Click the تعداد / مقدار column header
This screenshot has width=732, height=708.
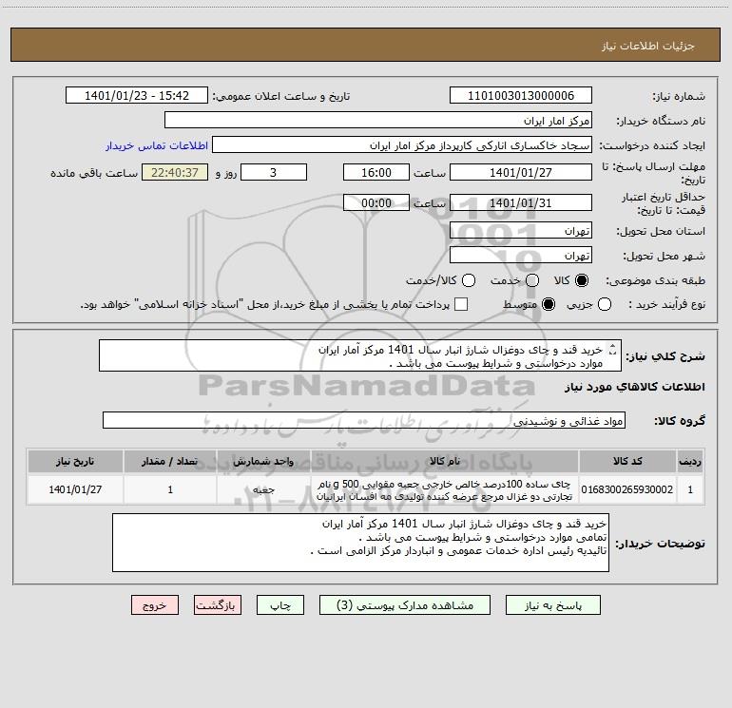tap(170, 461)
